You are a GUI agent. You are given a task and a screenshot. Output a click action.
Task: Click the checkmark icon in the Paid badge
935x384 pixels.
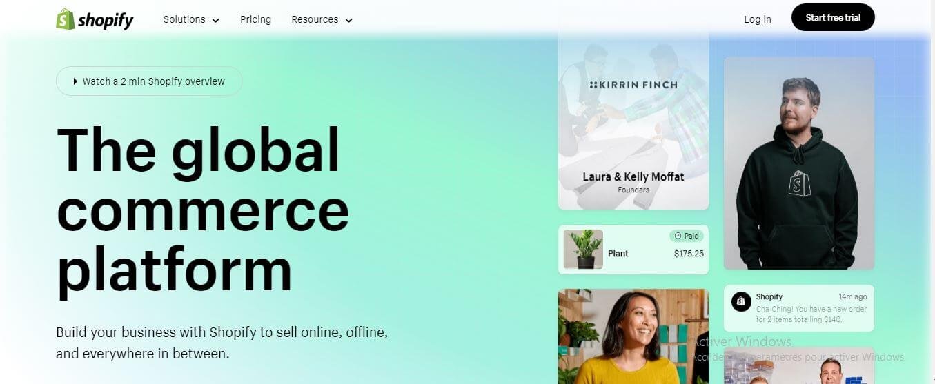point(677,236)
